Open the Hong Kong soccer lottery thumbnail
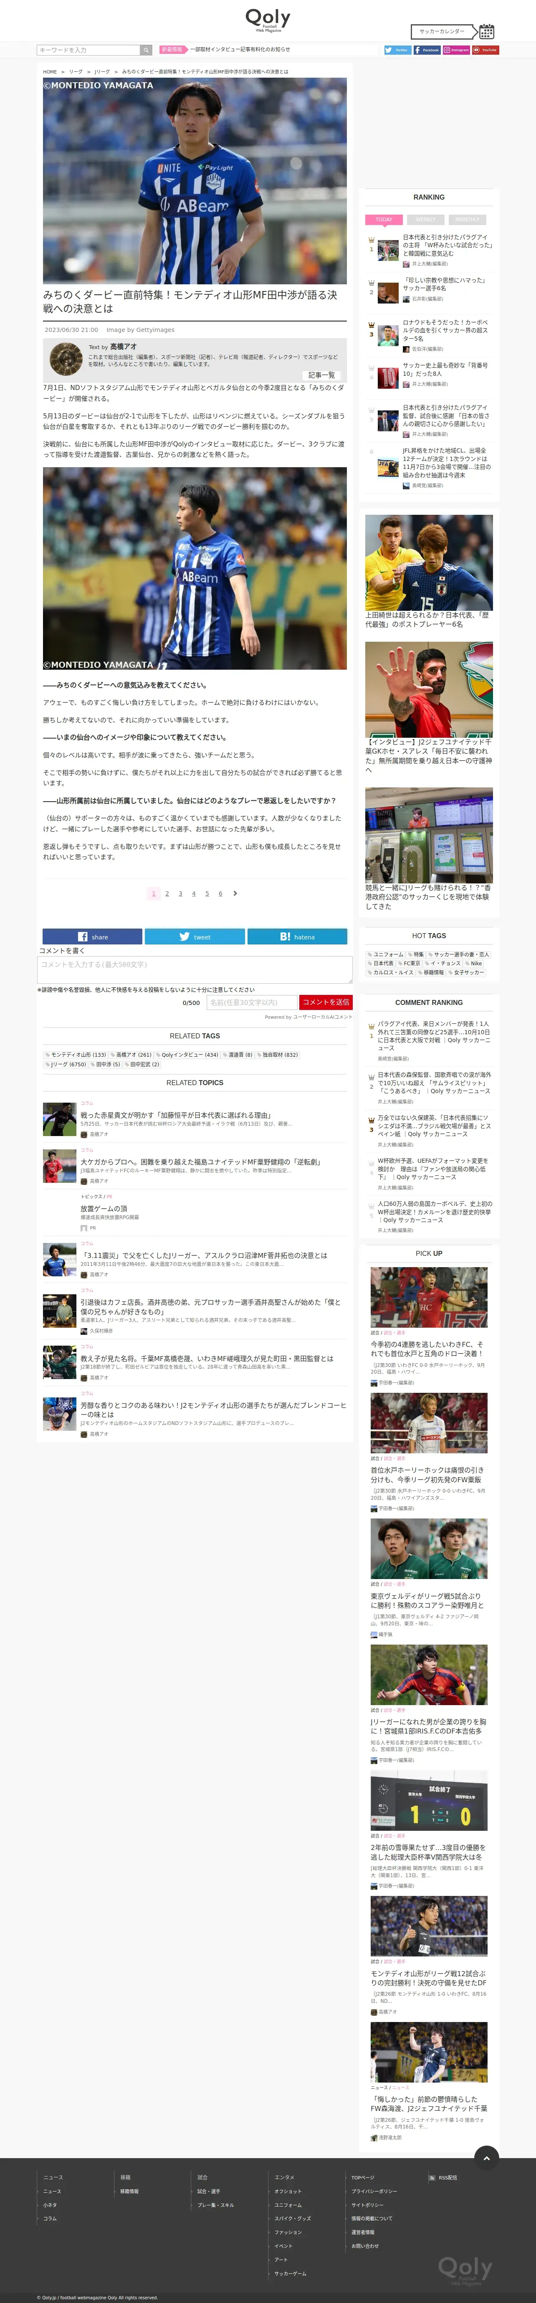The height and width of the screenshot is (2303, 536). pyautogui.click(x=429, y=835)
